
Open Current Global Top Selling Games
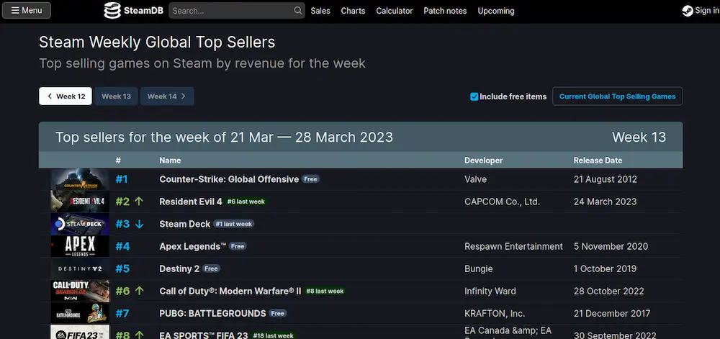(617, 96)
